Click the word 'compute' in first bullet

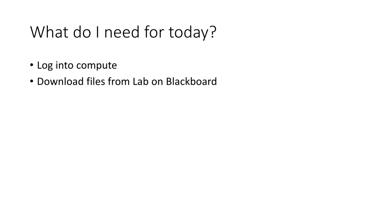click(97, 66)
